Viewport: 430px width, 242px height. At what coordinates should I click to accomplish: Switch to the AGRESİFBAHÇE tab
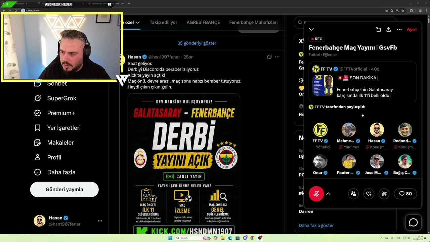(x=203, y=23)
